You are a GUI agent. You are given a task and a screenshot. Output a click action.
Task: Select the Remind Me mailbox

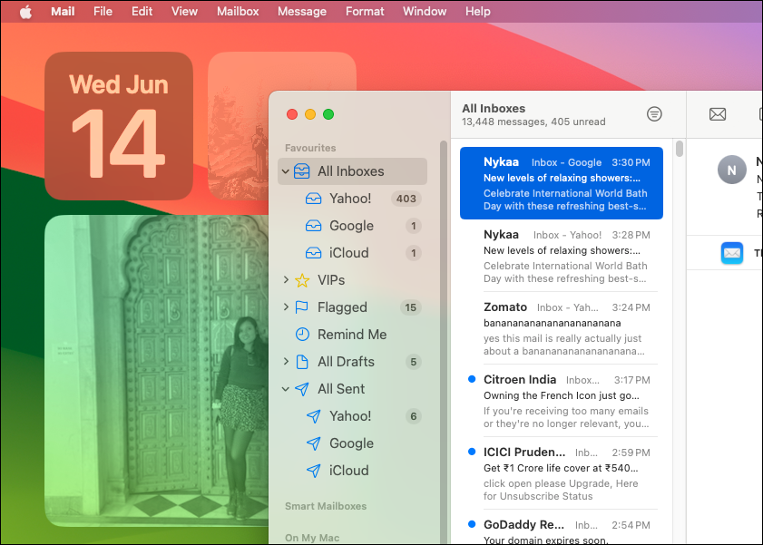pyautogui.click(x=352, y=335)
